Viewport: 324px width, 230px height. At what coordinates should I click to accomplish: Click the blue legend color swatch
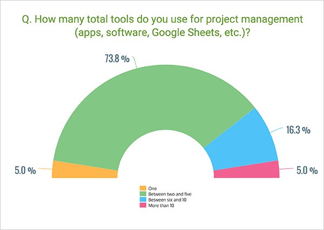pos(144,199)
